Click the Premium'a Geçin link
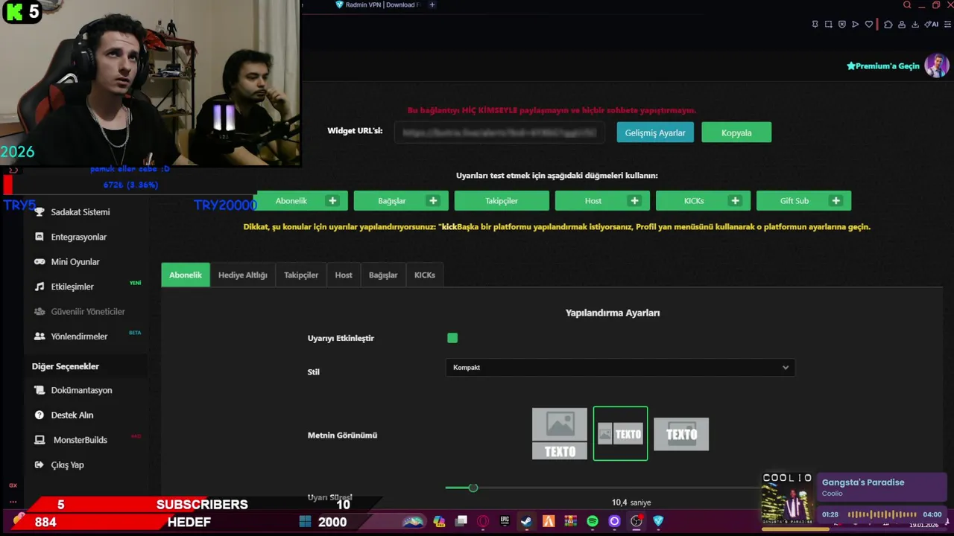 click(x=883, y=66)
